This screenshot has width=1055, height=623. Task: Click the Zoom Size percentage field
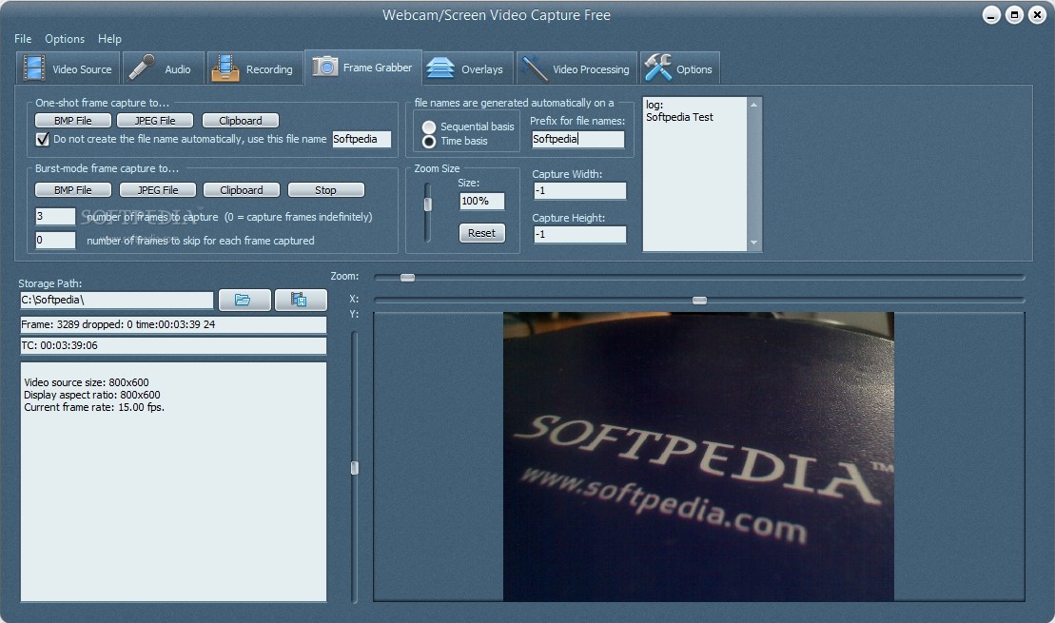pos(481,201)
